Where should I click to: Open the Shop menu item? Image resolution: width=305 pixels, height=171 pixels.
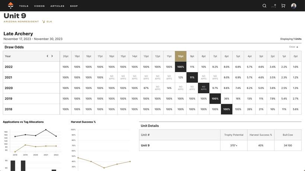74,6
